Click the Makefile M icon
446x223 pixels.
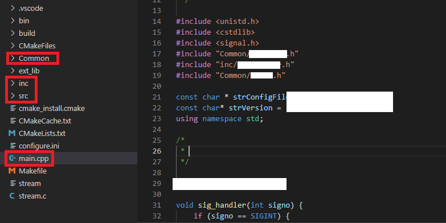(12, 171)
